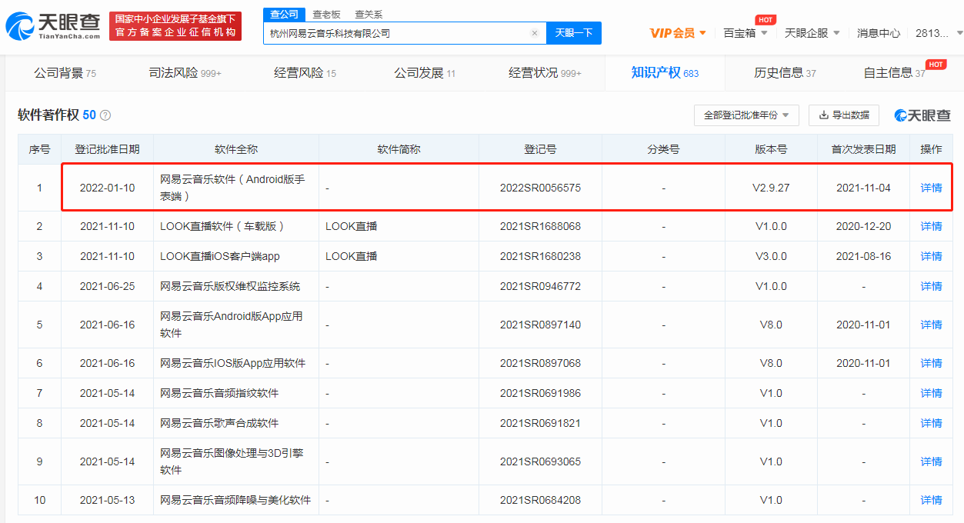This screenshot has width=964, height=523.
Task: Select the date cell 2021-06-25
Action: point(107,286)
